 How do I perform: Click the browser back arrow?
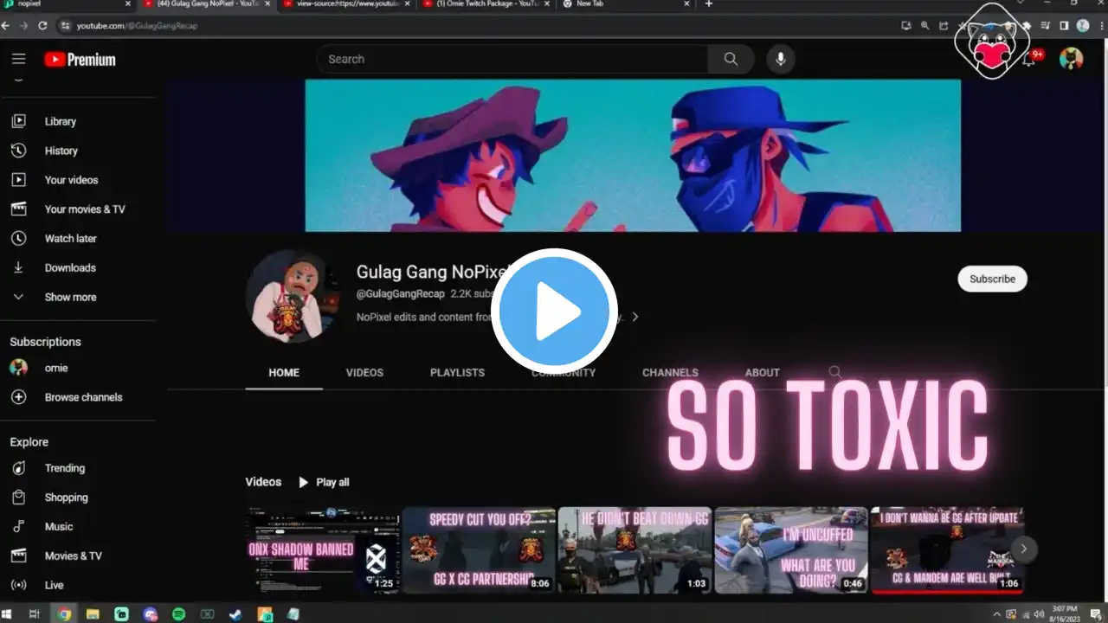click(6, 26)
